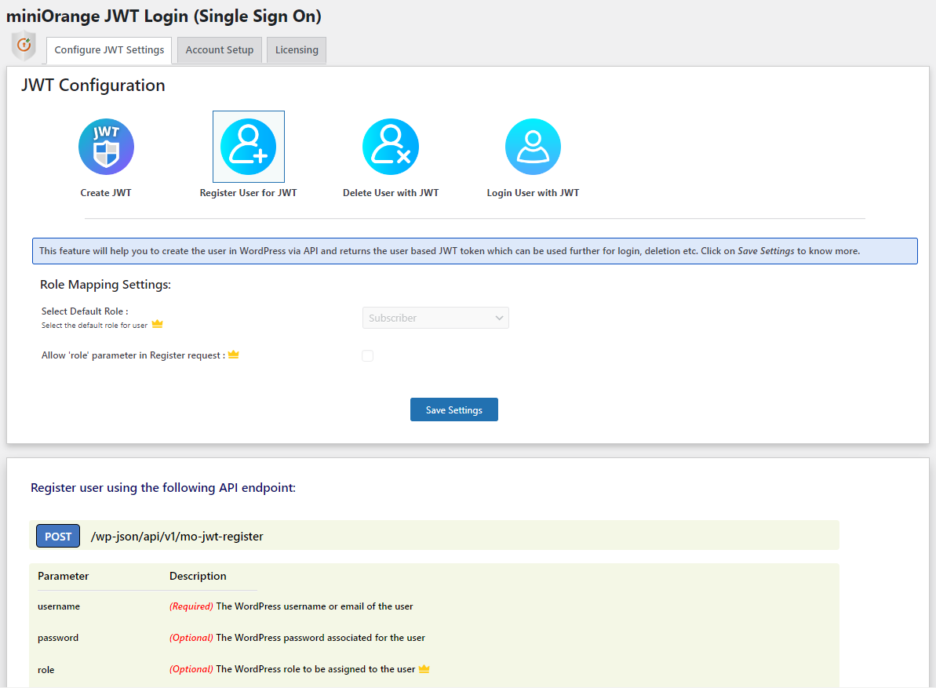Click crown icon next to Register request label
The width and height of the screenshot is (936, 688).
233,355
